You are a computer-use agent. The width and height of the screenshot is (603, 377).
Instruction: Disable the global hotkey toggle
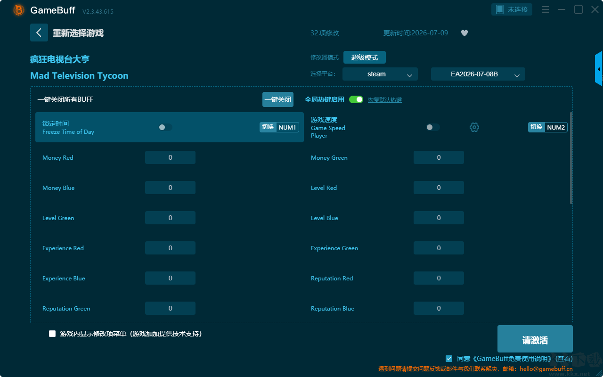[x=356, y=99]
